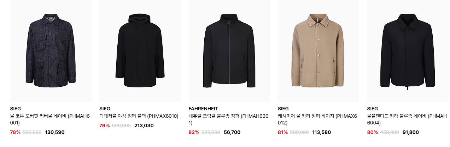Open the navy wool-blended collar blouson image
This screenshot has height=147, width=450.
(408, 51)
